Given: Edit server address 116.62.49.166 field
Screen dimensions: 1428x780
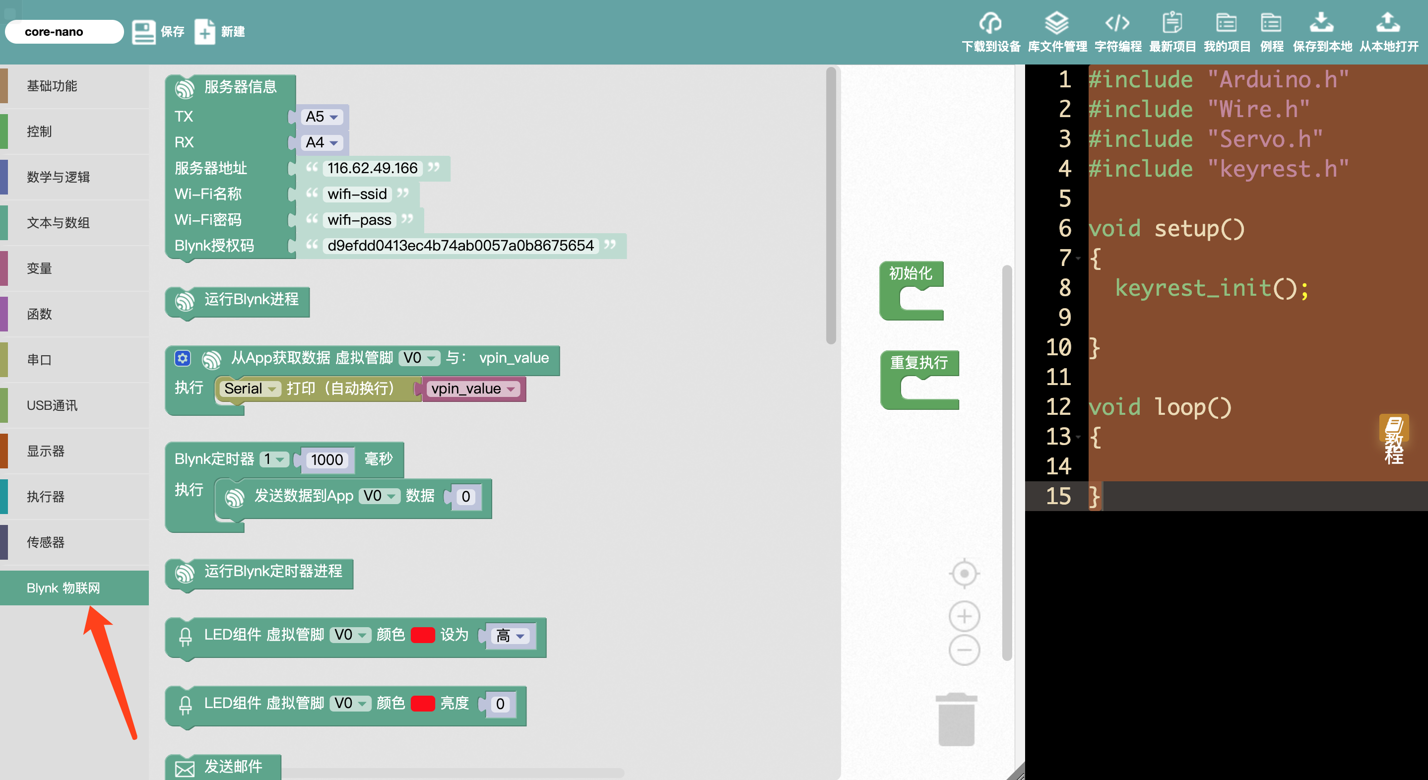Looking at the screenshot, I should click(x=373, y=168).
